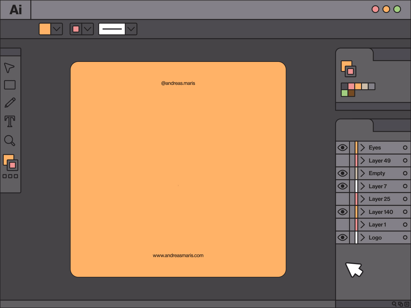Select the Rectangle tool
Screen dimensions: 411x308
[x=10, y=85]
